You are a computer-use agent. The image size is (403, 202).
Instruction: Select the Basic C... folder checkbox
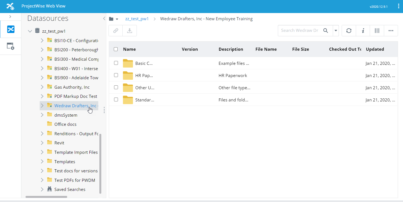pyautogui.click(x=116, y=63)
